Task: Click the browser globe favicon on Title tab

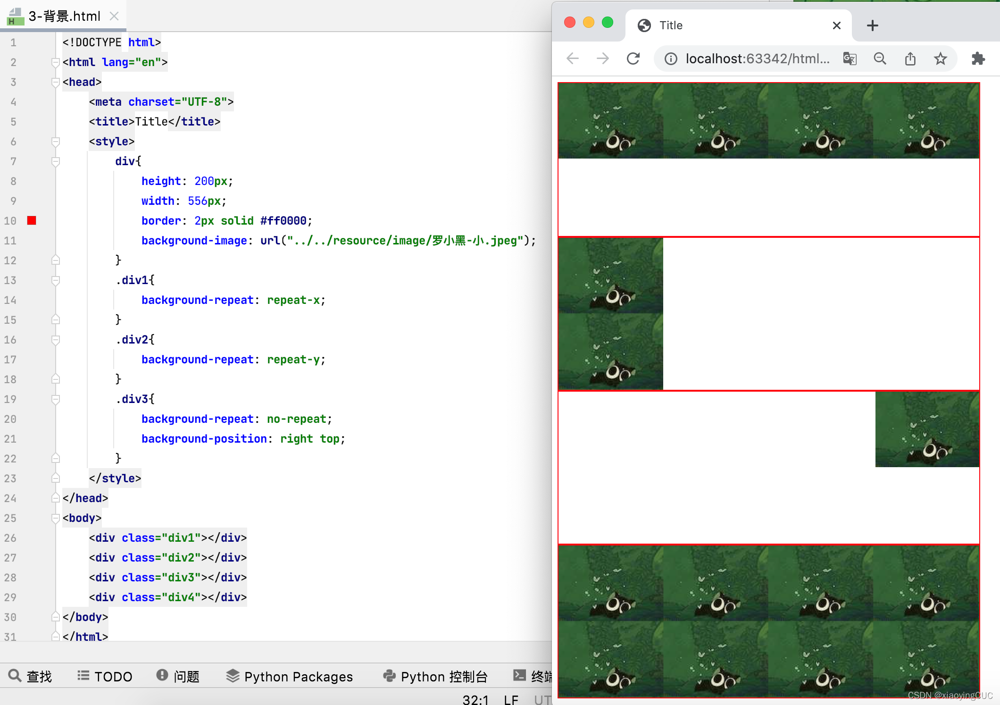Action: point(644,25)
